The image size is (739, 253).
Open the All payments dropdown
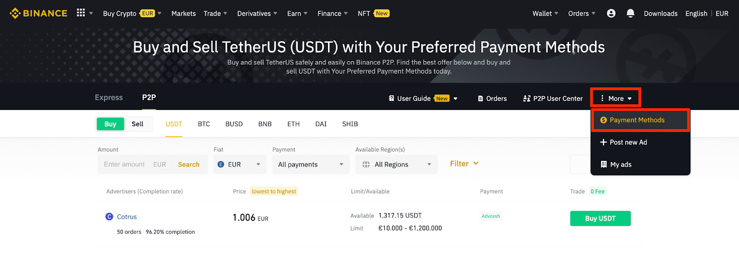pos(310,164)
